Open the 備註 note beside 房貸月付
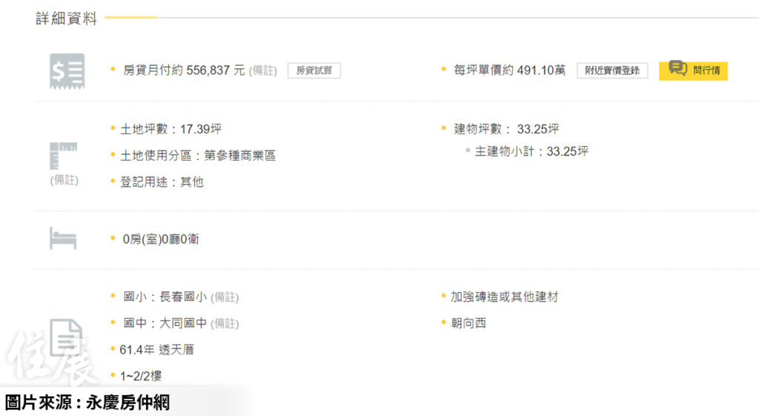Image resolution: width=759 pixels, height=416 pixels. pos(262,70)
